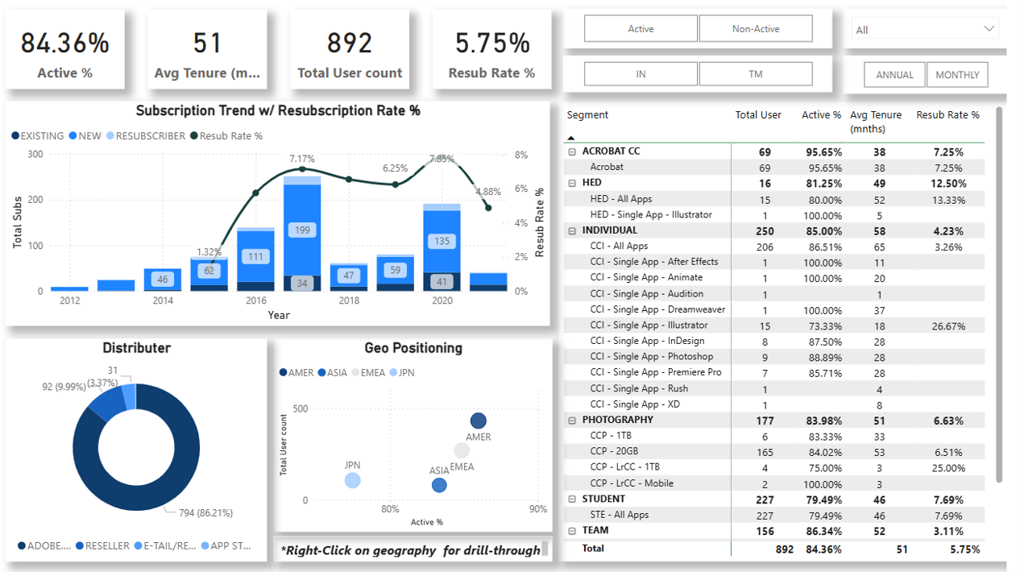1020x572 pixels.
Task: Click the Total row value 892
Action: click(784, 549)
